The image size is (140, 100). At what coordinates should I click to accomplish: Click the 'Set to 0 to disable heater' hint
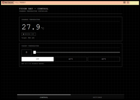[x=33, y=64]
